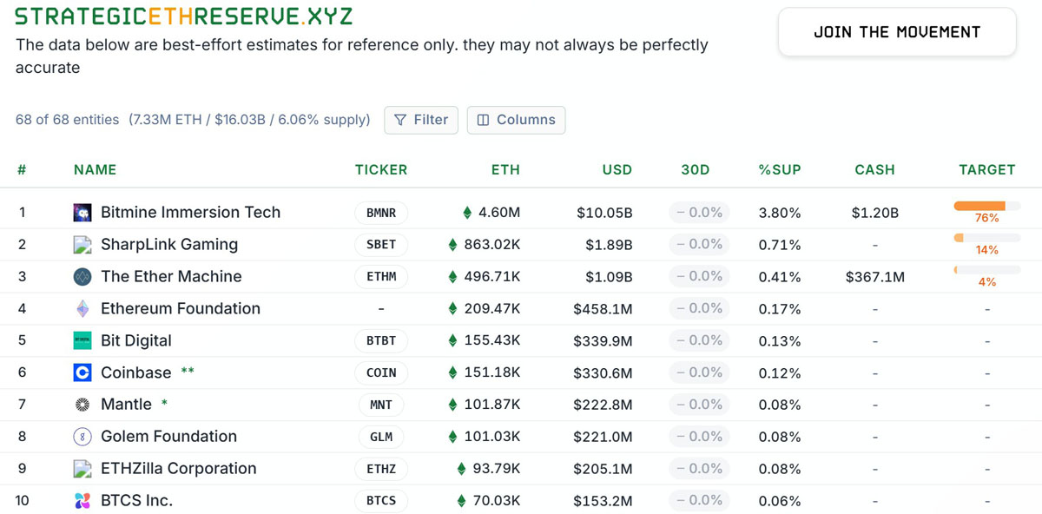Click the BMNR ticker badge
1042x514 pixels.
[x=381, y=213]
